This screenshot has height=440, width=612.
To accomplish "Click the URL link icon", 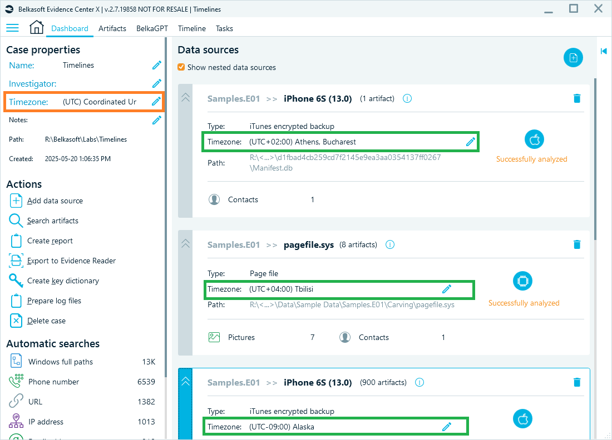I will 16,402.
